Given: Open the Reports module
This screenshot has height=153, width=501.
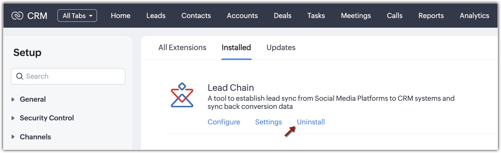Looking at the screenshot, I should [431, 16].
